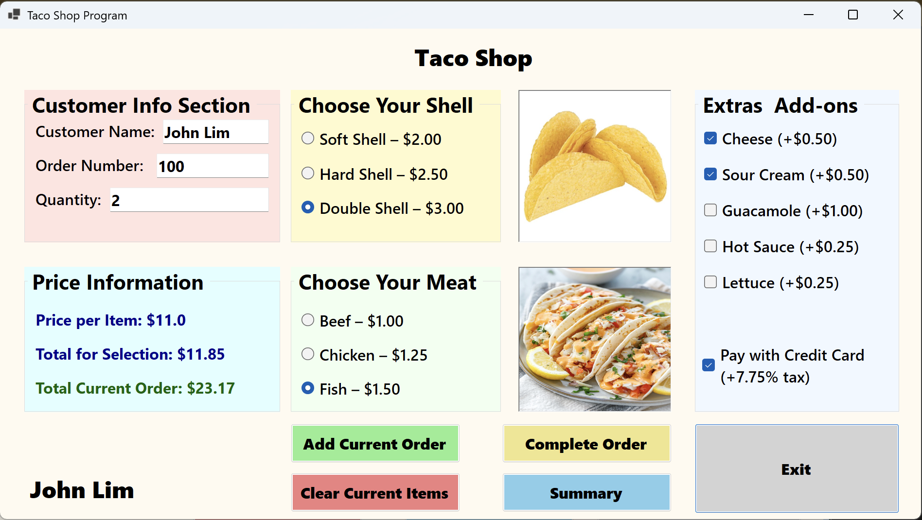Open the order Summary
This screenshot has height=520, width=922.
click(x=586, y=493)
